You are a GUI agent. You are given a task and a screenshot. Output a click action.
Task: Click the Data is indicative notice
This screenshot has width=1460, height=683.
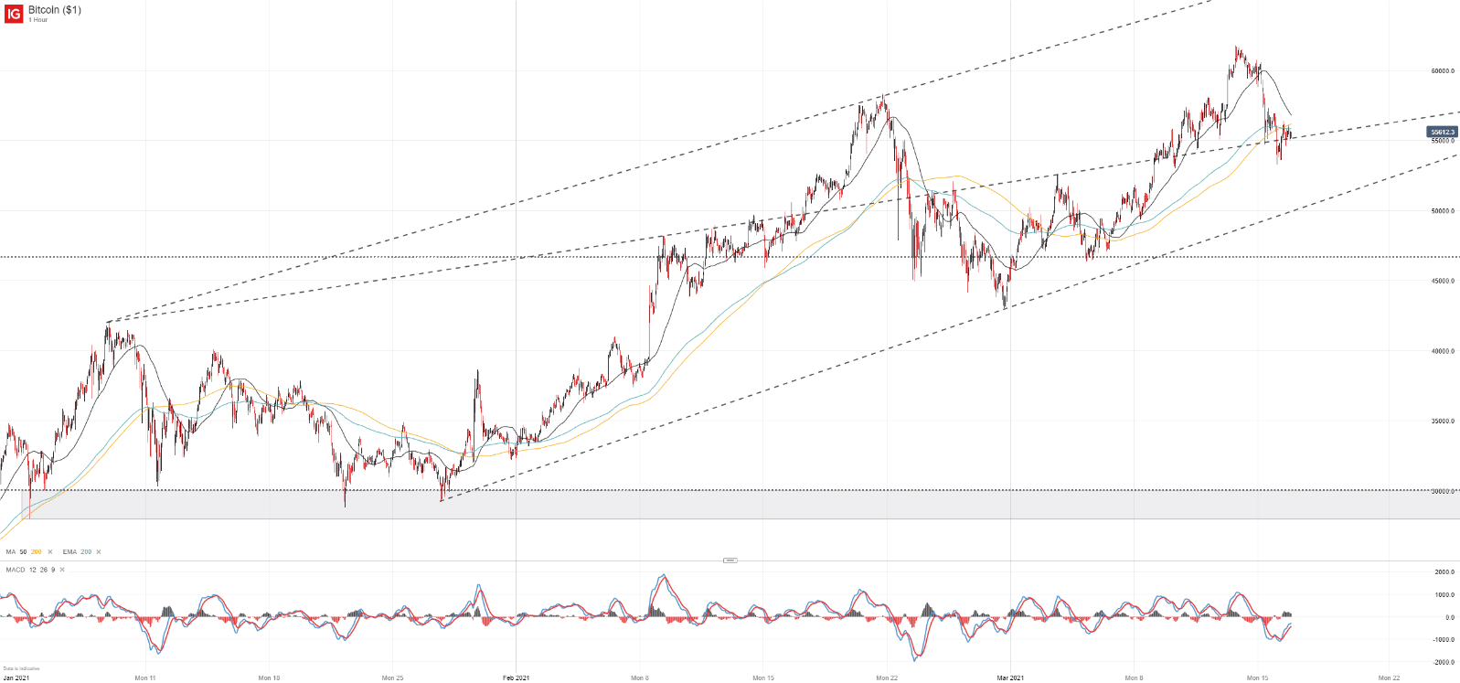click(x=21, y=668)
